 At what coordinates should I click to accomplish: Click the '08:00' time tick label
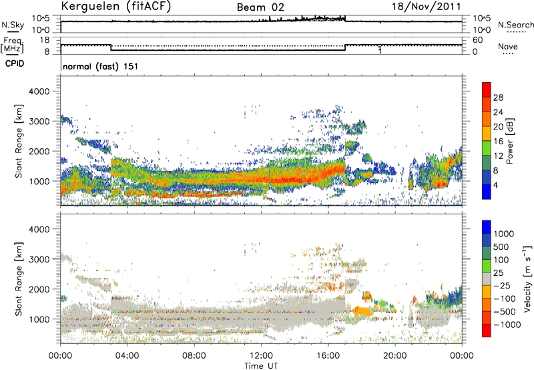point(194,356)
